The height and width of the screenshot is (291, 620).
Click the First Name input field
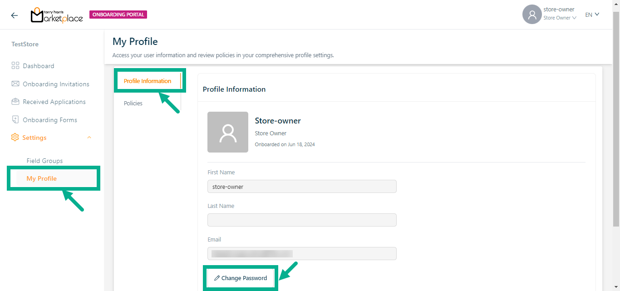pyautogui.click(x=302, y=187)
